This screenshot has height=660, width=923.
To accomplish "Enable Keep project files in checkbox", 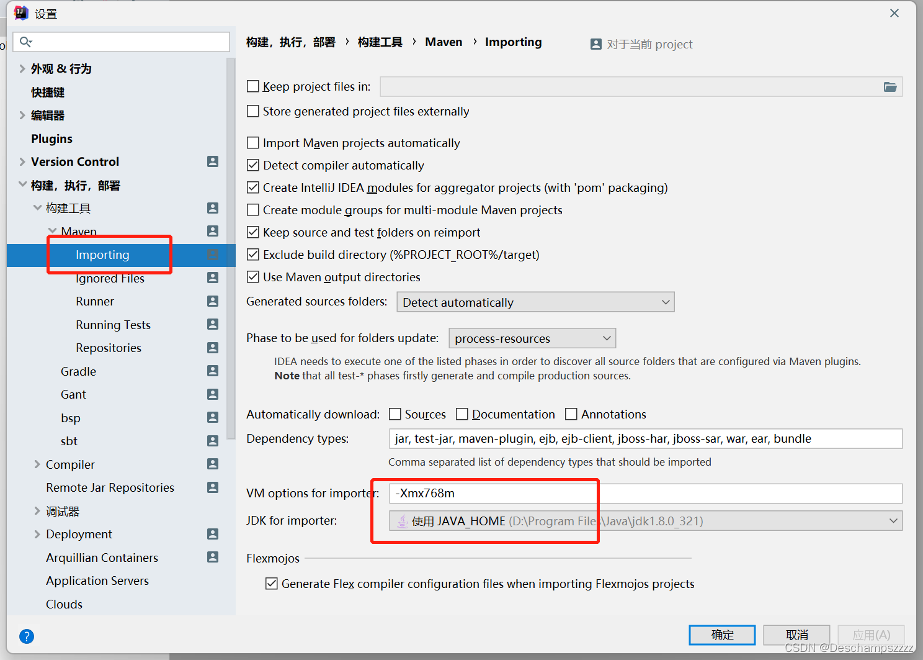I will [253, 86].
